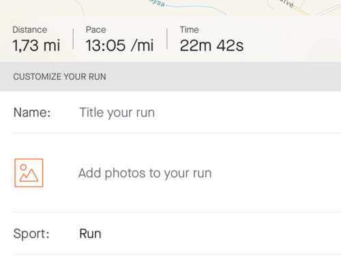Click the 'Sport:' row label
Screen dimensions: 341x256
[31, 234]
